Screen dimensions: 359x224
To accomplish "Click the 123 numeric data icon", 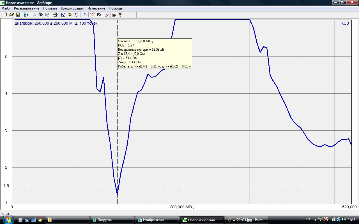I will tap(84, 15).
